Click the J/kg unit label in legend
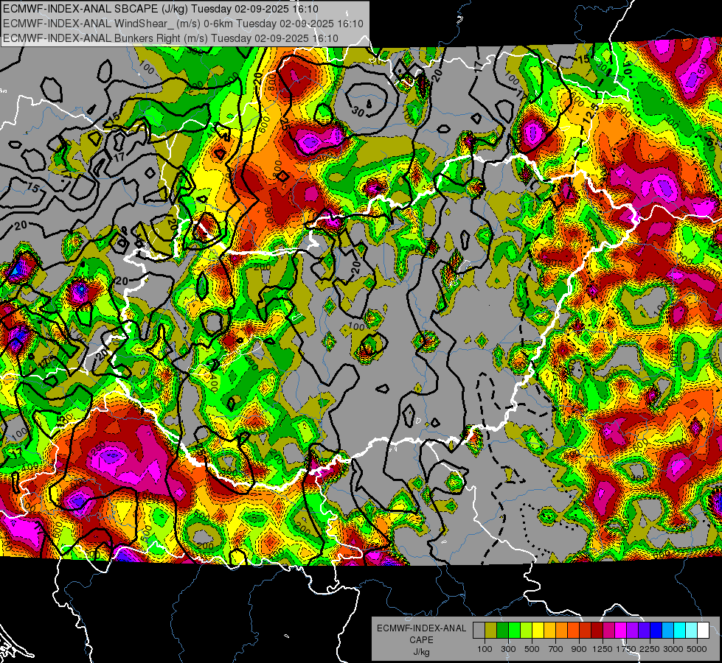This screenshot has width=722, height=663. click(421, 652)
